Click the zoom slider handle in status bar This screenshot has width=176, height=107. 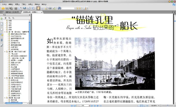(x=167, y=106)
